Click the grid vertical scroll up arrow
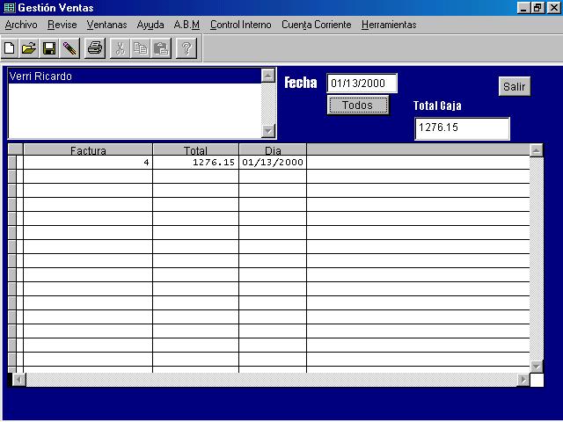563x422 pixels. coord(537,150)
